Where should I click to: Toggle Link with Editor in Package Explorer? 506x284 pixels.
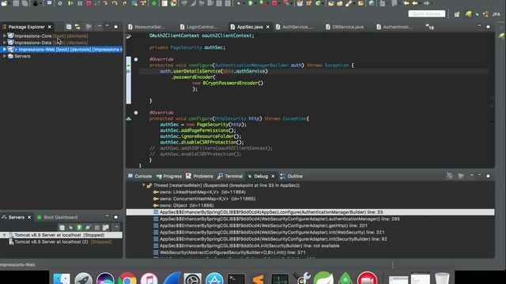tap(77, 27)
